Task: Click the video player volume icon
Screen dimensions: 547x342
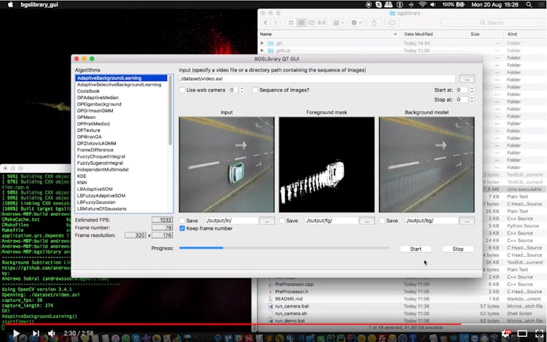Action: pos(52,333)
